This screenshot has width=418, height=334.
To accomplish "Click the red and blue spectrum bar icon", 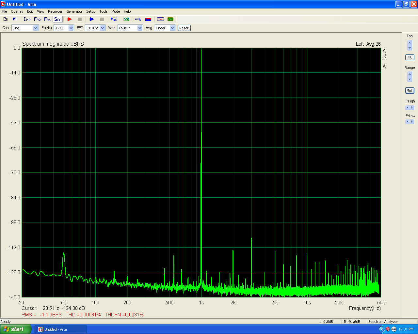I will click(148, 19).
